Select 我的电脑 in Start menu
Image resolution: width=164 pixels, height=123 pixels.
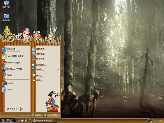[40, 54]
